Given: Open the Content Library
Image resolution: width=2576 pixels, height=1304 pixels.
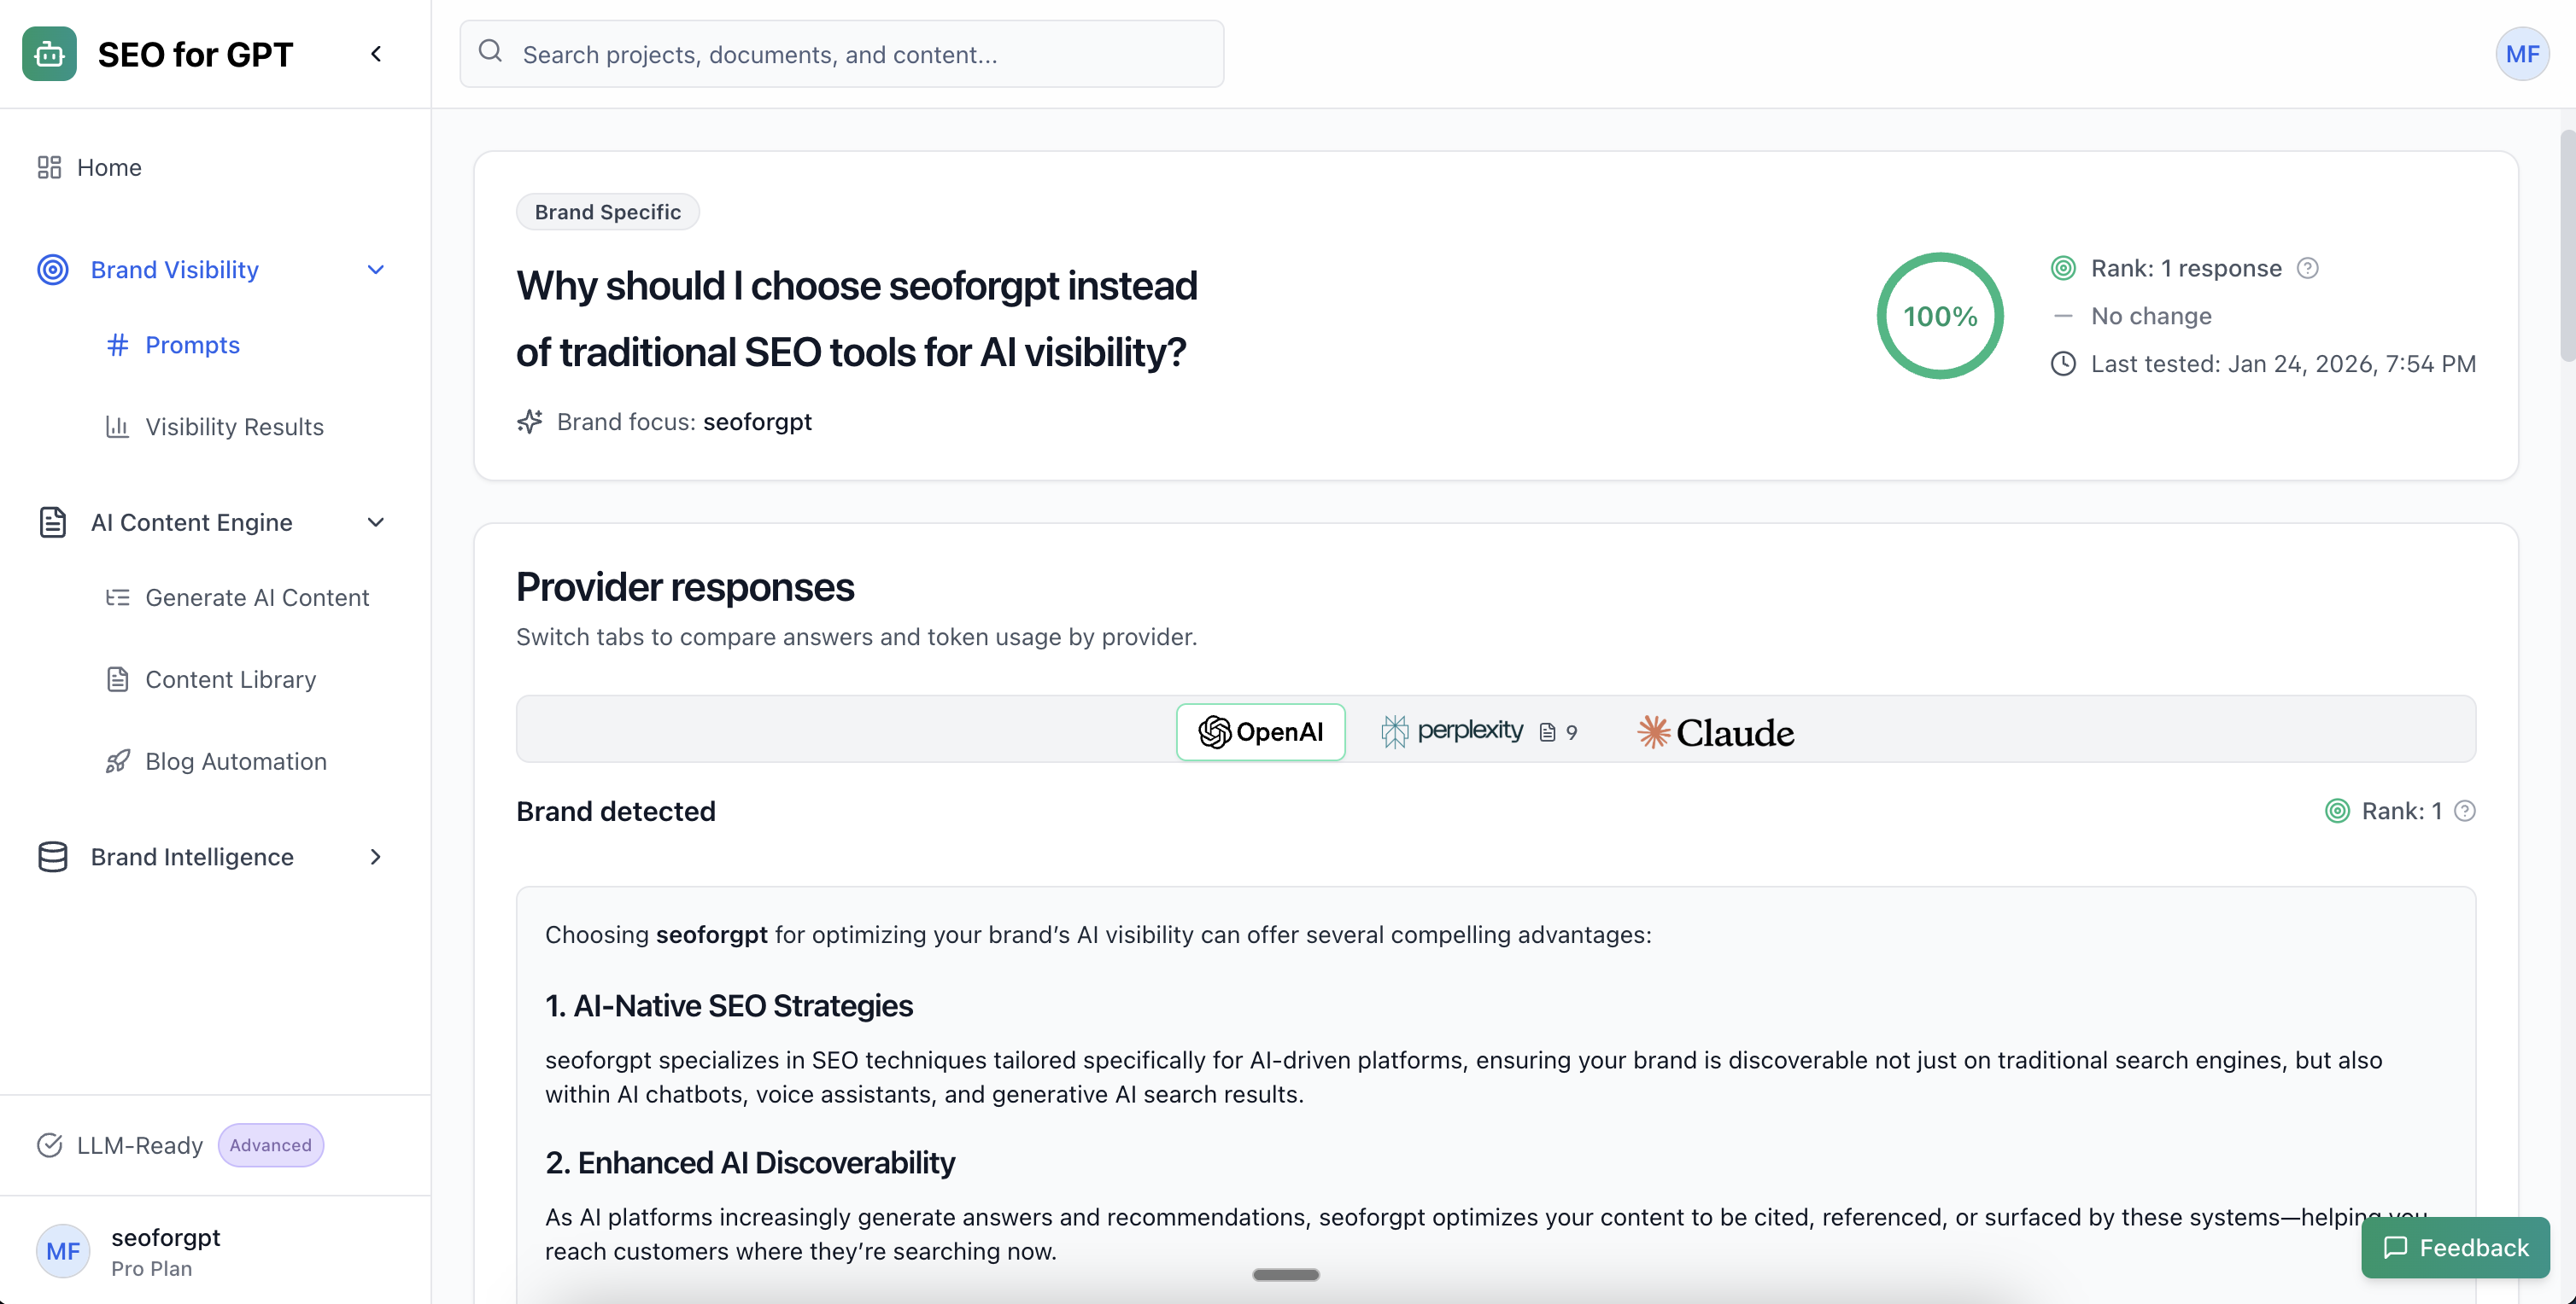Looking at the screenshot, I should [229, 679].
